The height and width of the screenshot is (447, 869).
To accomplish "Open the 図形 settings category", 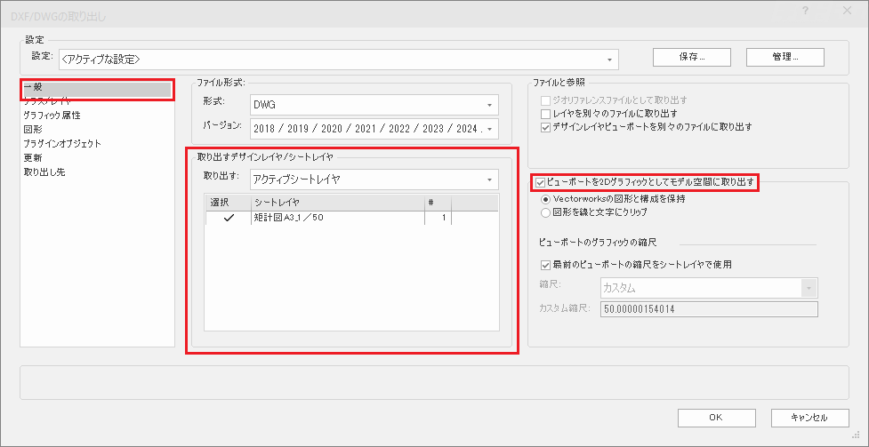I will click(x=34, y=130).
